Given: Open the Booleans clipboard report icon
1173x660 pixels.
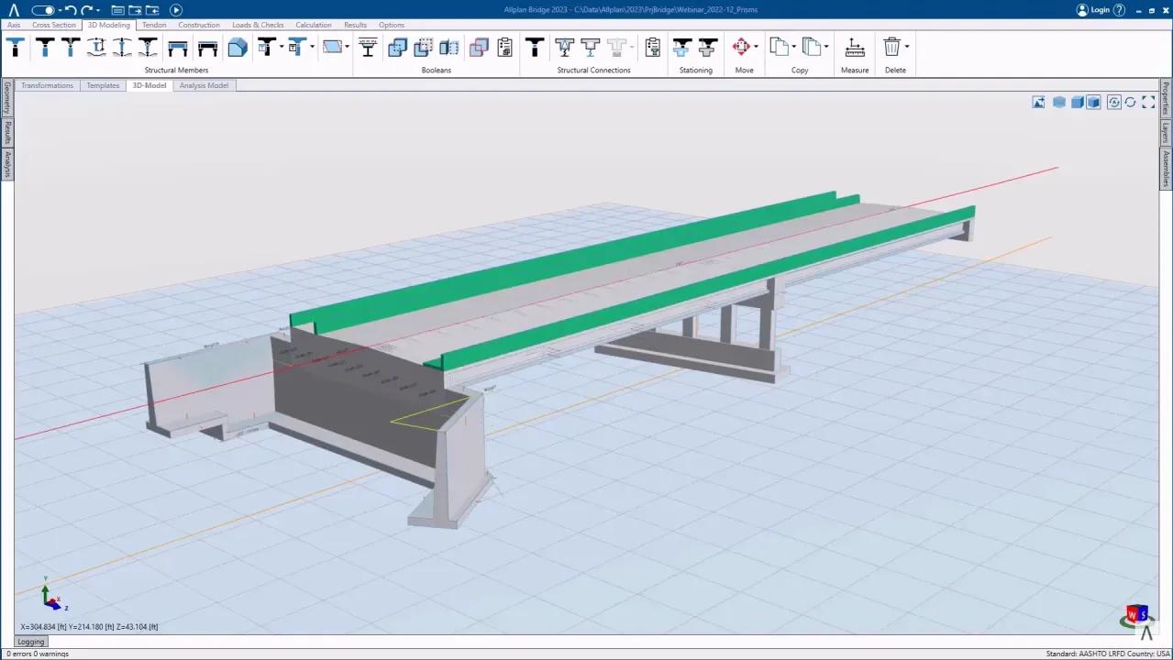Looking at the screenshot, I should coord(504,48).
